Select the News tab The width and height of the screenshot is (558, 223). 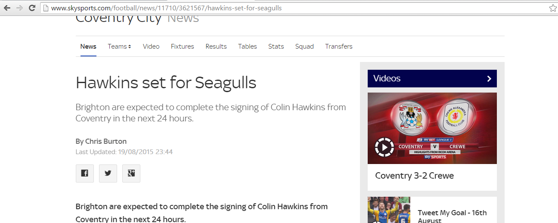(x=88, y=46)
